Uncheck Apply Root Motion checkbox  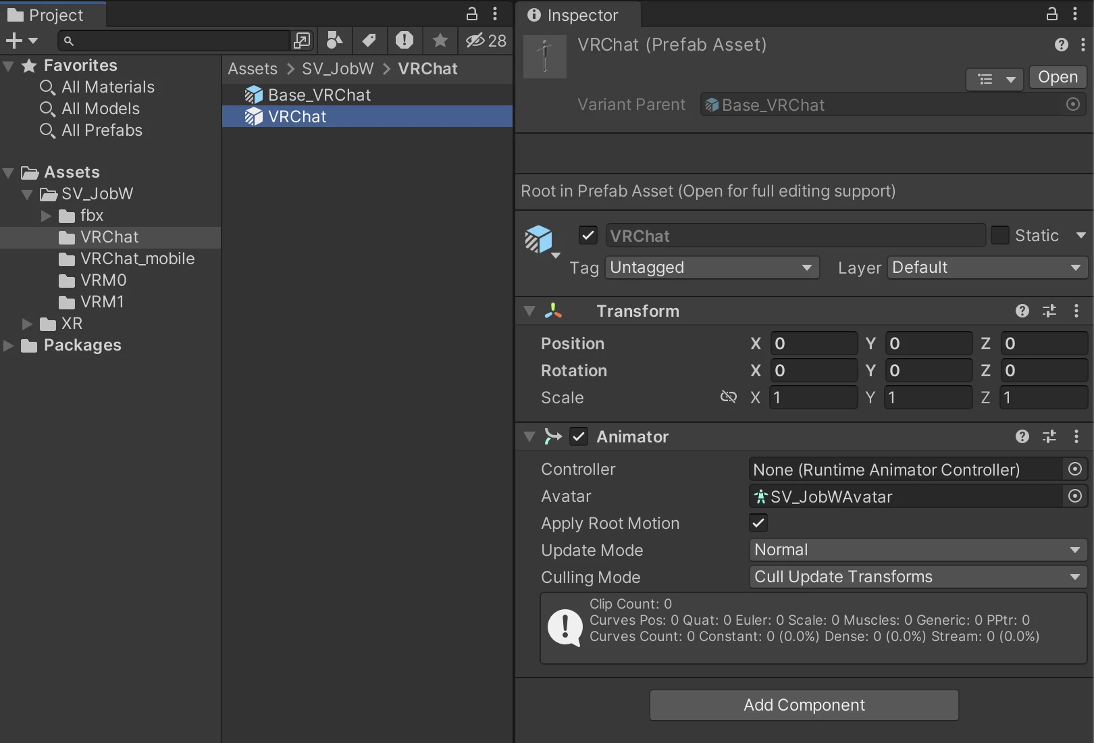(758, 523)
